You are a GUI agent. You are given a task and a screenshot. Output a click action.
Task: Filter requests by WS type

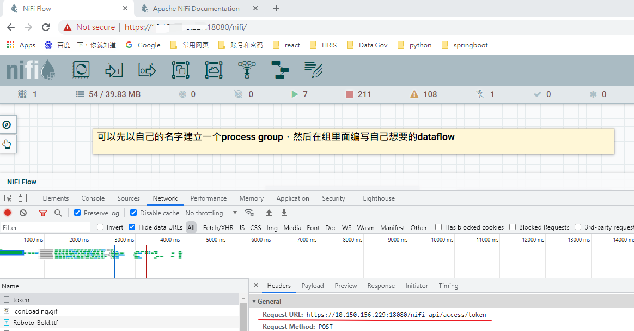(347, 228)
